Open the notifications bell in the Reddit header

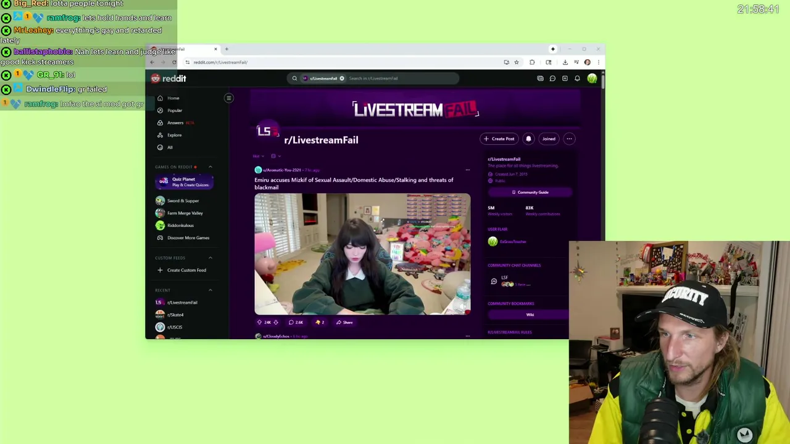click(577, 78)
